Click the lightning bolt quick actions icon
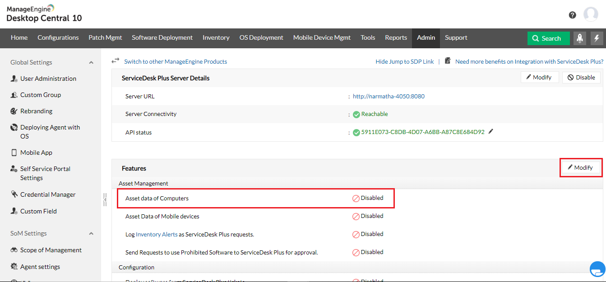 [597, 38]
